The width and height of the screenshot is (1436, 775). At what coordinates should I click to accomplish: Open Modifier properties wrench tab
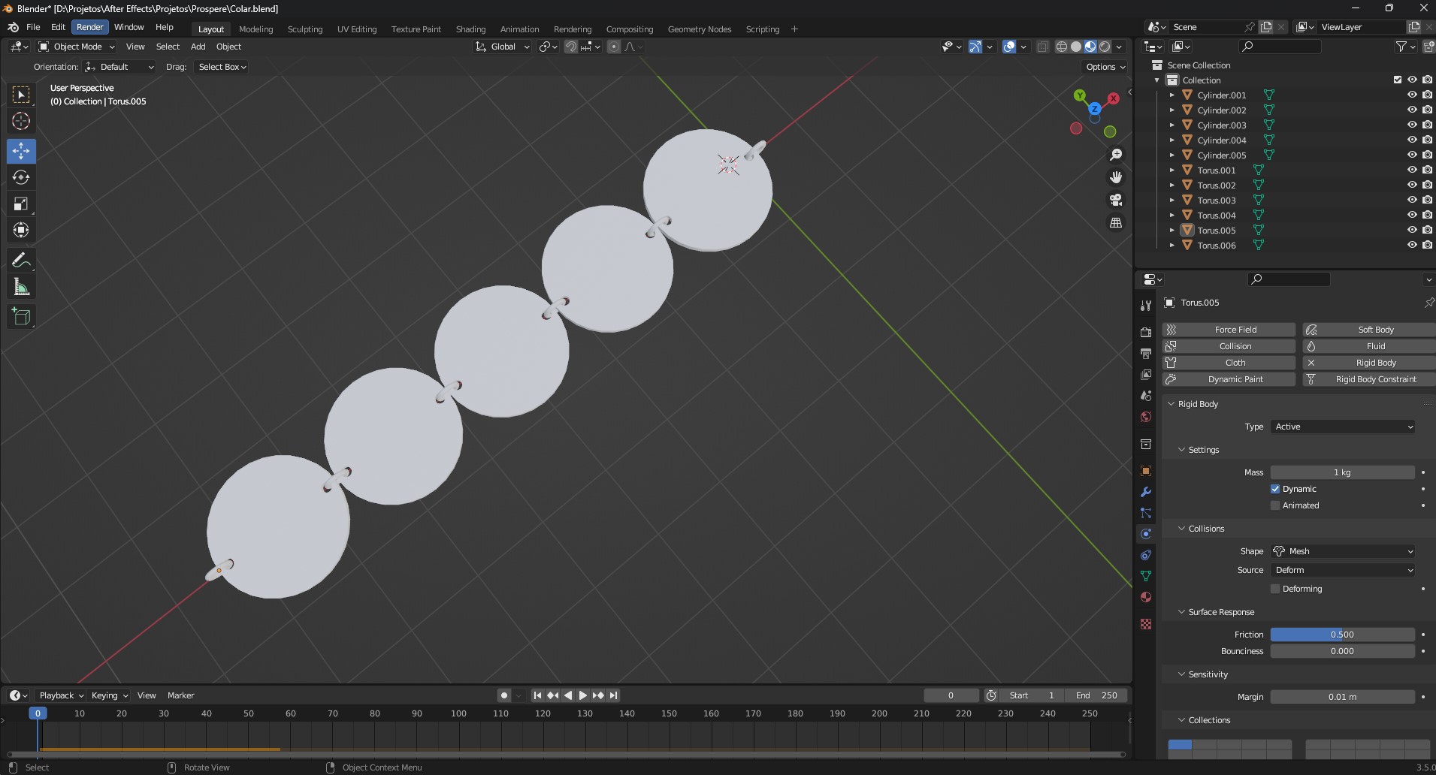[x=1146, y=492]
